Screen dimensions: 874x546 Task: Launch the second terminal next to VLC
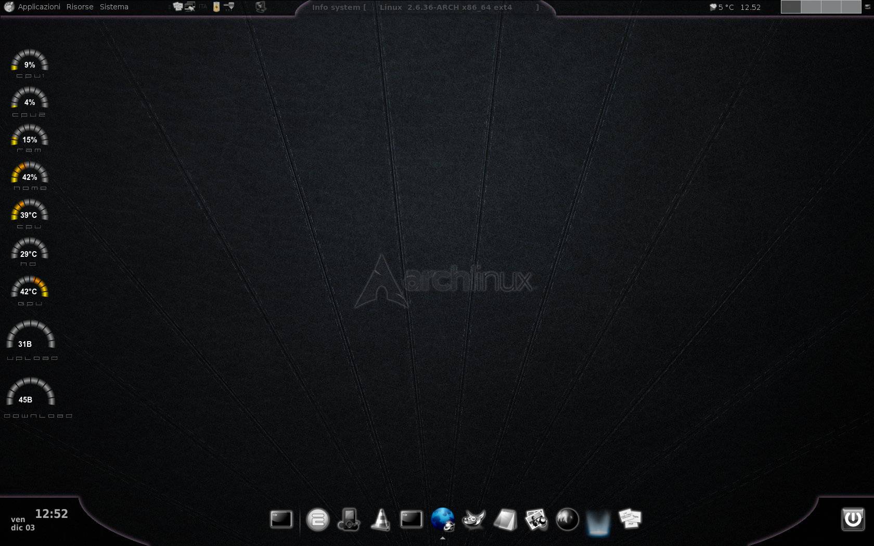(x=411, y=519)
